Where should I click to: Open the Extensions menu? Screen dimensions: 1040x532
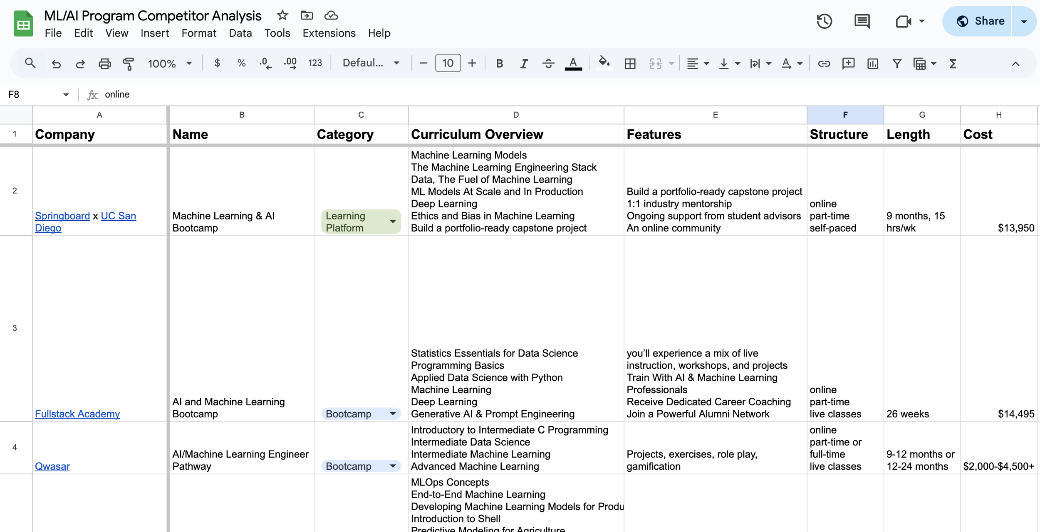328,33
